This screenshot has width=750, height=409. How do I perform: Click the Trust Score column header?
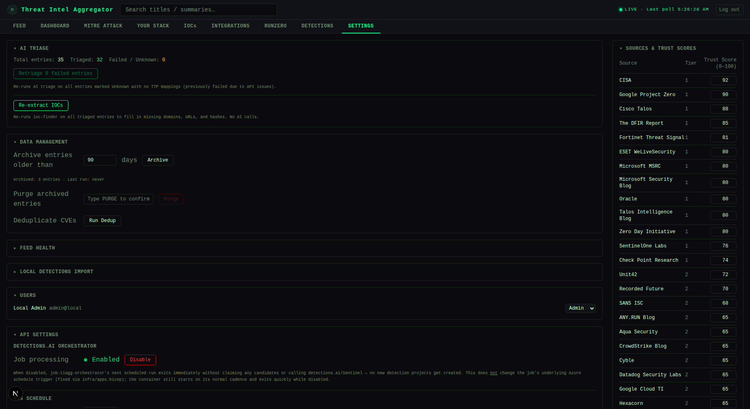click(x=720, y=63)
